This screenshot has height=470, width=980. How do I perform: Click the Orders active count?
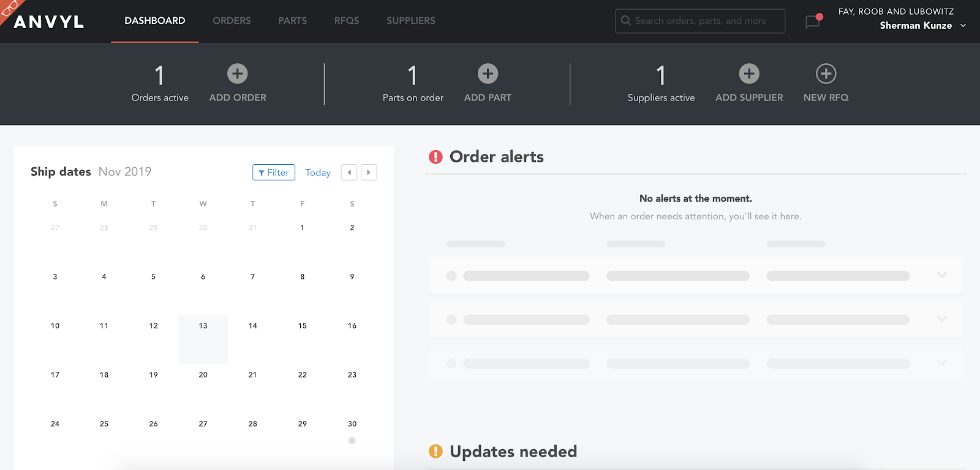coord(159,76)
